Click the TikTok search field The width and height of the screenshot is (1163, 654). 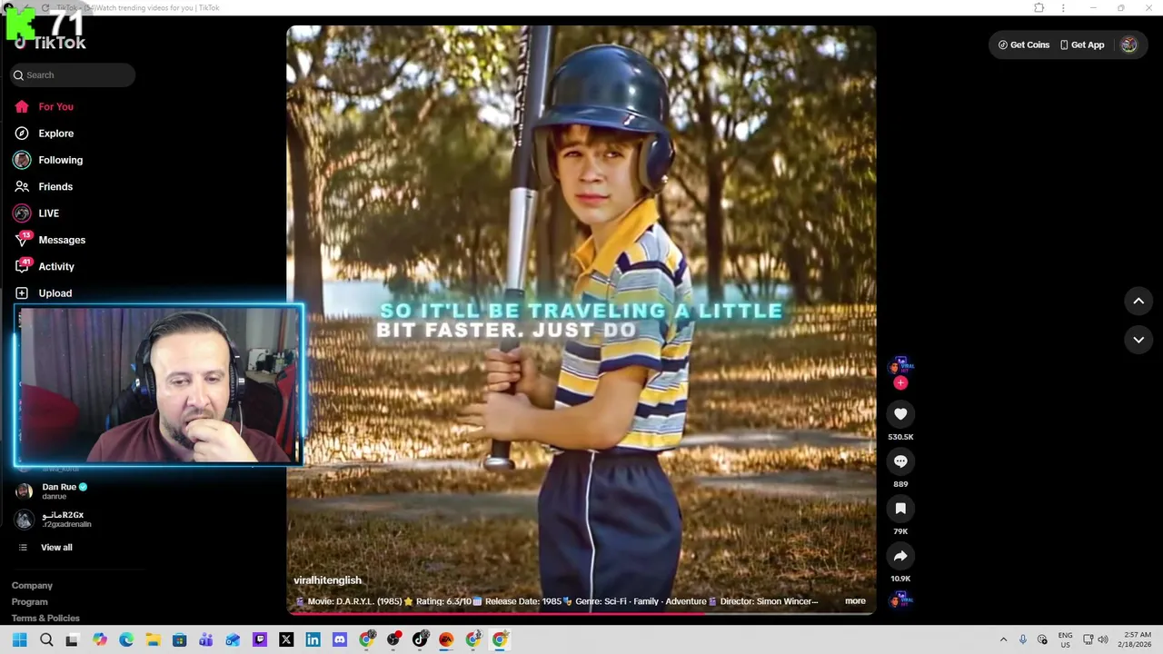[x=73, y=75]
